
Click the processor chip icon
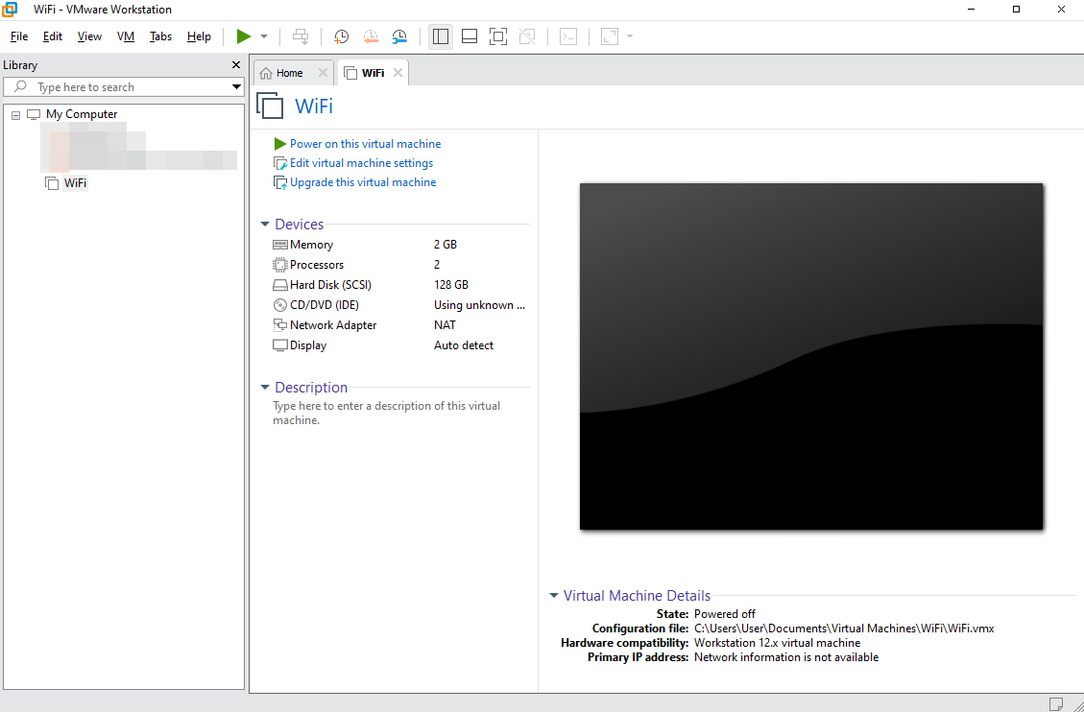pos(280,265)
